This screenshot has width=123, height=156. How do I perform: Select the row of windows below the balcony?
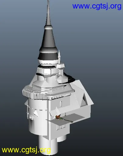coord(61,127)
